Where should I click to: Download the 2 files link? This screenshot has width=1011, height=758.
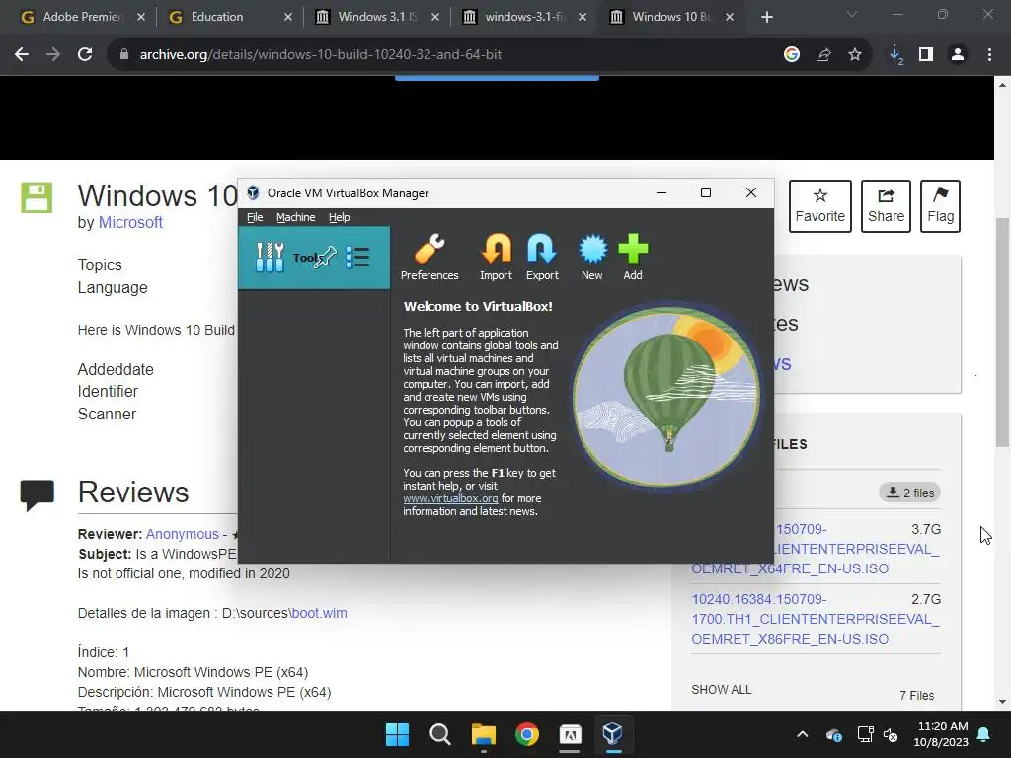[x=909, y=493]
